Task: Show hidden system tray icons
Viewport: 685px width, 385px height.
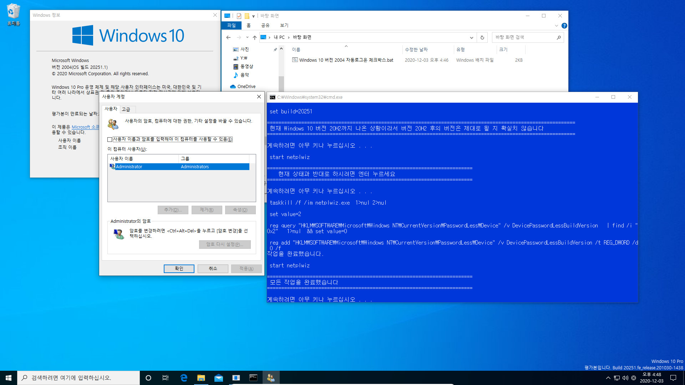Action: [x=608, y=378]
